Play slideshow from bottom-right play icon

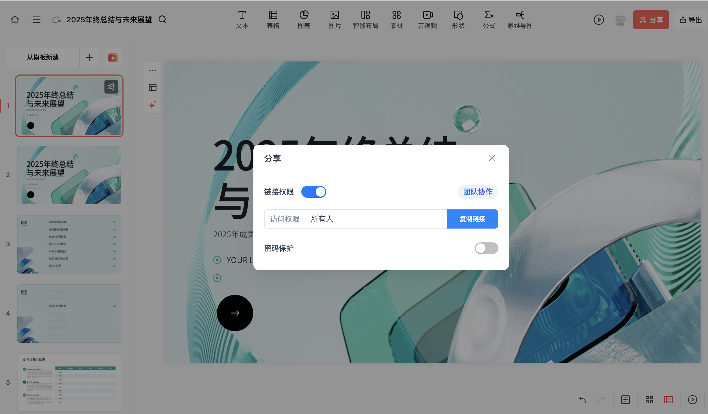(692, 399)
